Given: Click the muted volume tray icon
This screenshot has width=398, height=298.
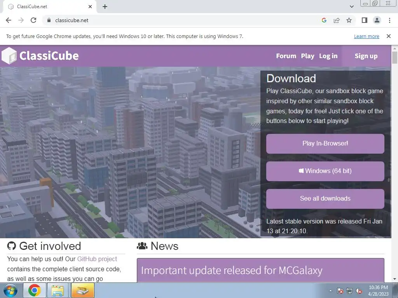Looking at the screenshot, I should point(359,291).
